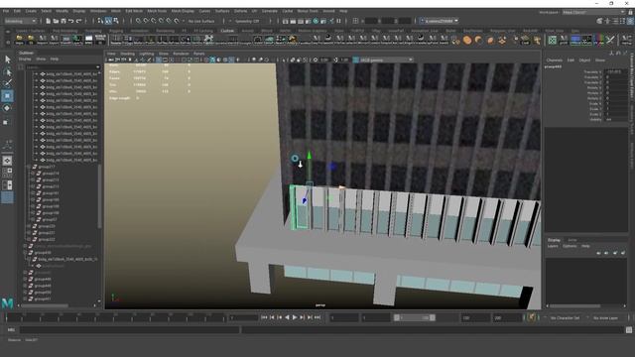
Task: Open Outliner's Show menu
Action: 41,59
